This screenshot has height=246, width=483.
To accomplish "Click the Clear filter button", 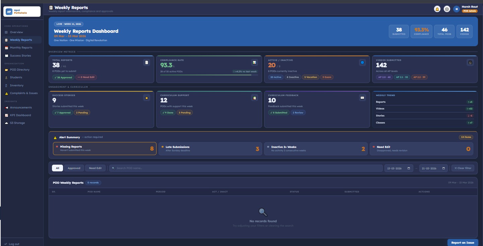I will [463, 168].
